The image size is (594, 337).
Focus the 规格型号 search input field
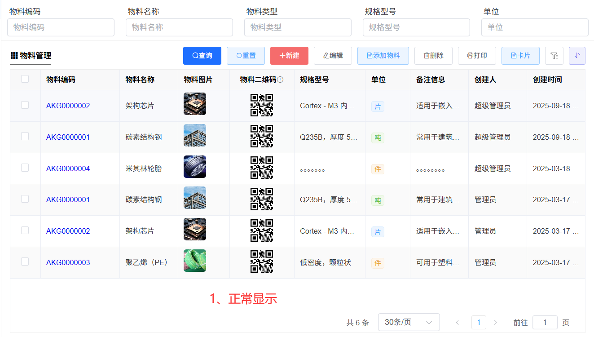(416, 27)
